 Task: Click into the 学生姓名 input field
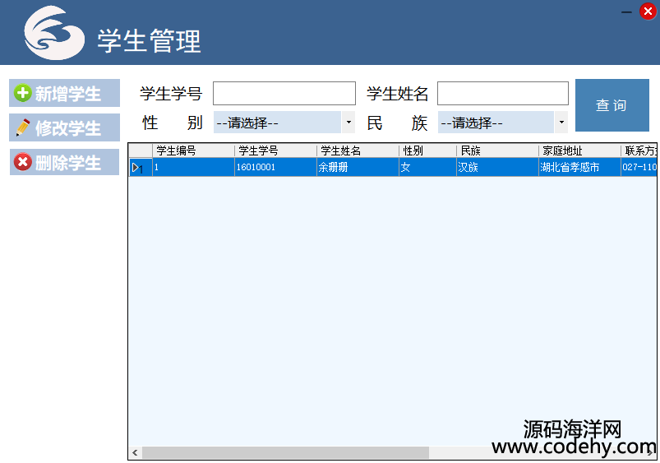click(502, 93)
